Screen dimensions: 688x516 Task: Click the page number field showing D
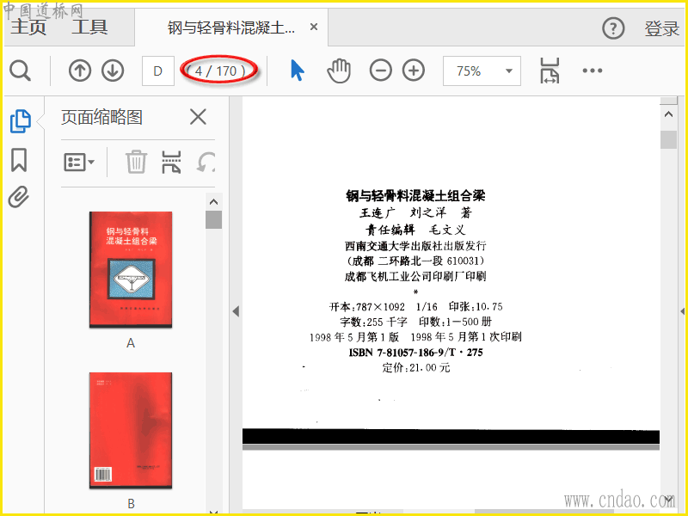[158, 71]
